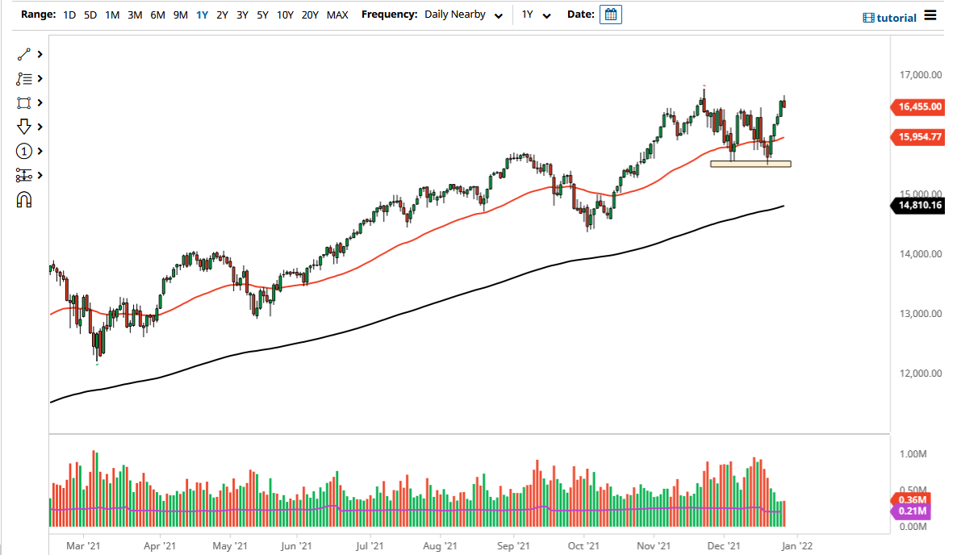Activate the MAX range option
The image size is (953, 555).
pyautogui.click(x=337, y=15)
